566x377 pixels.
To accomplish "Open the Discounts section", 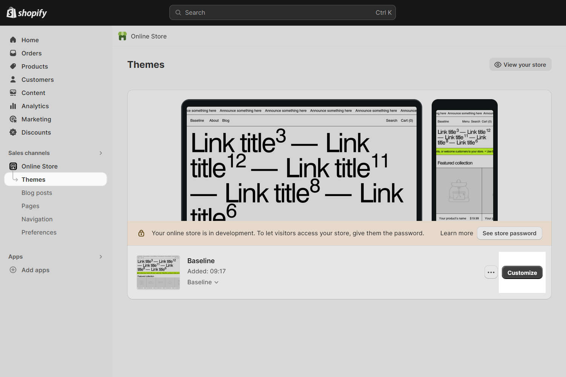I will point(13,132).
